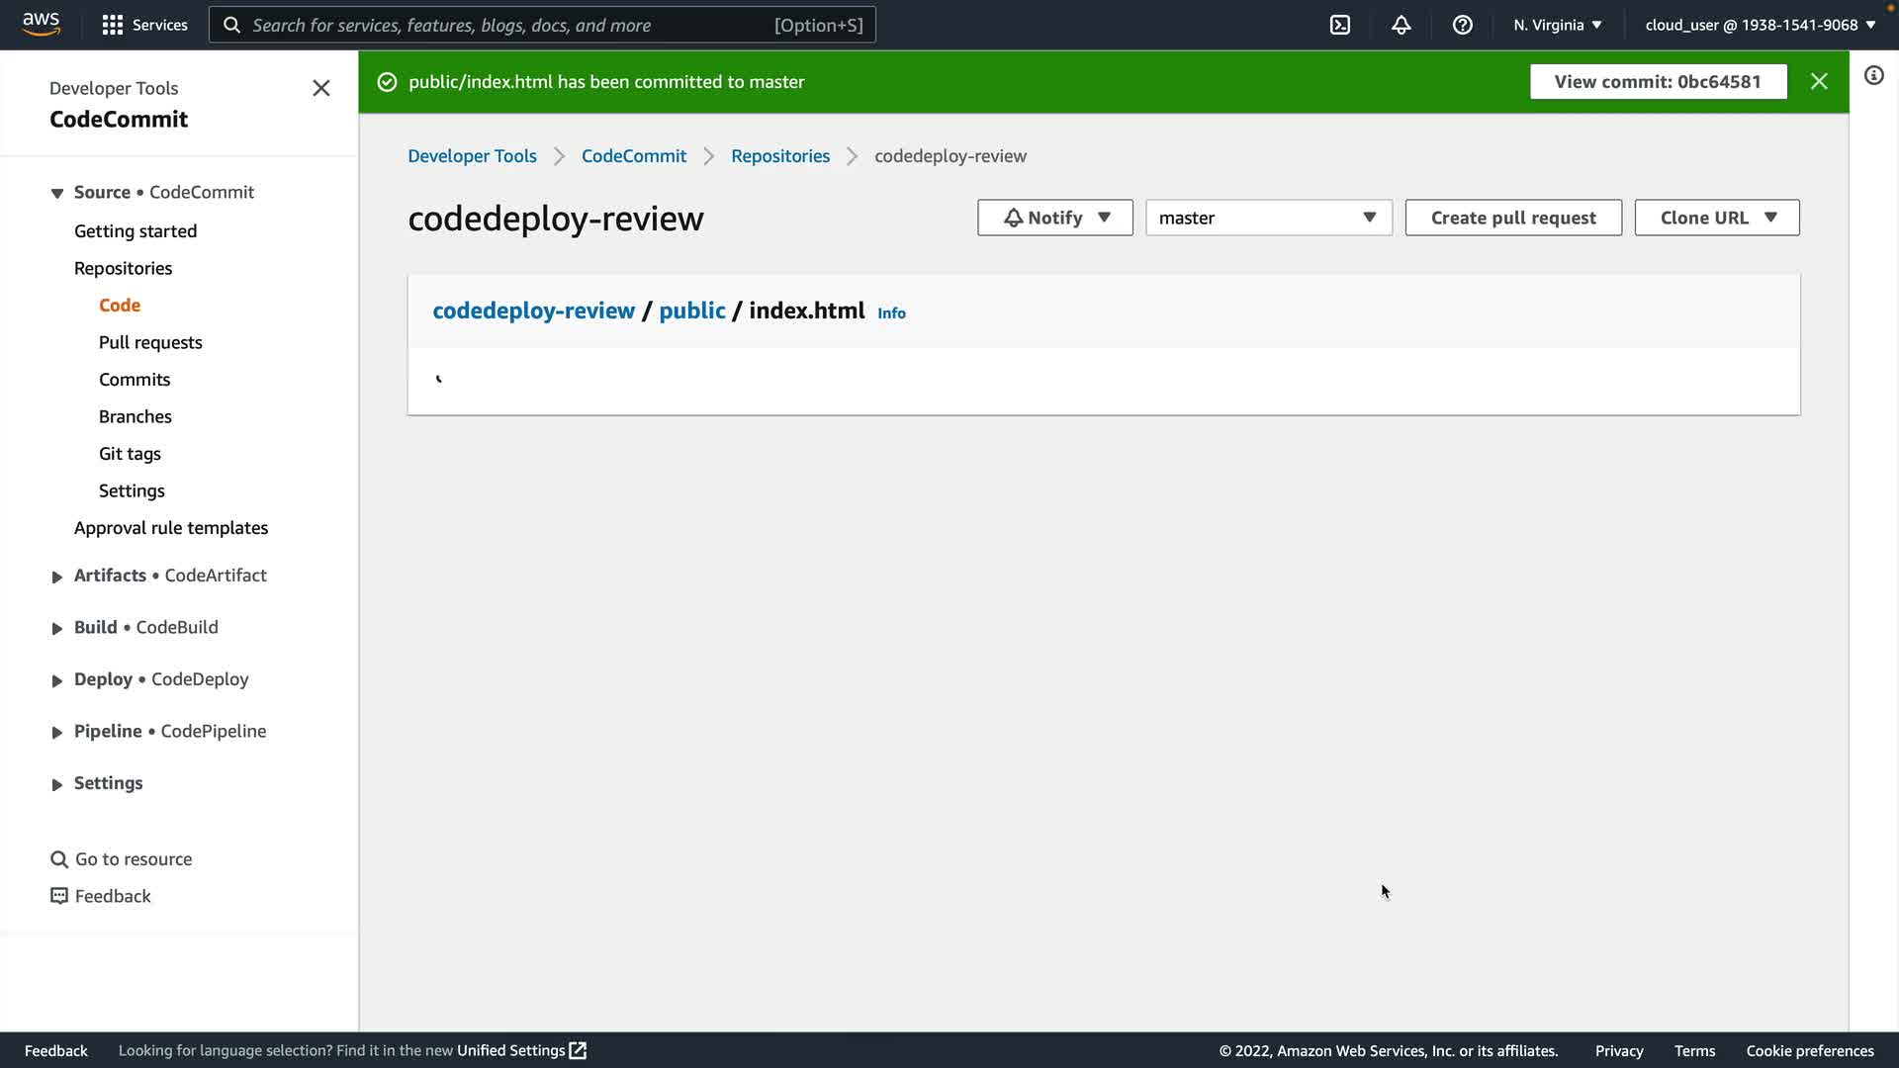Dismiss the green commit success banner
Image resolution: width=1899 pixels, height=1068 pixels.
[x=1819, y=82]
